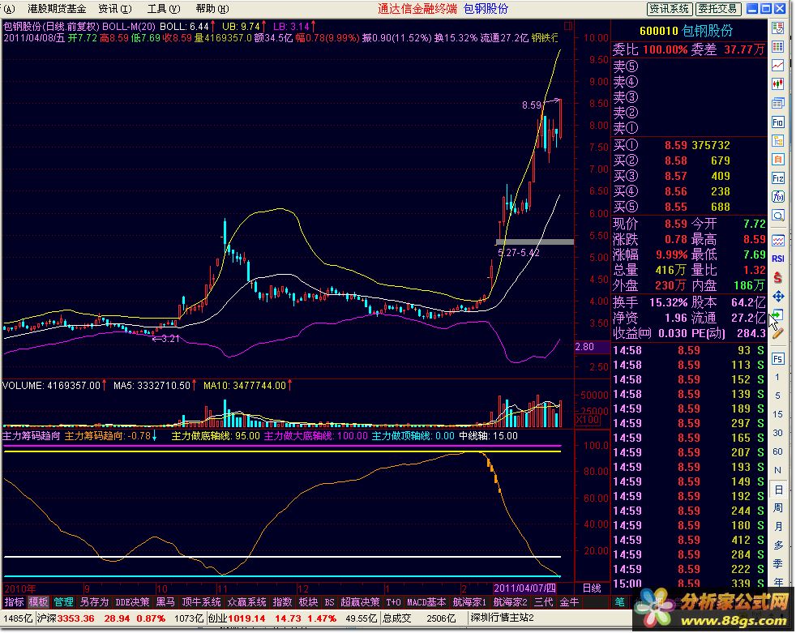Open the multi-window list icon
This screenshot has width=796, height=633.
tap(777, 103)
